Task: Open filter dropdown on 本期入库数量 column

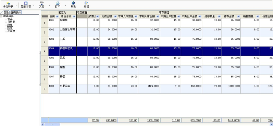Action: click(x=136, y=16)
